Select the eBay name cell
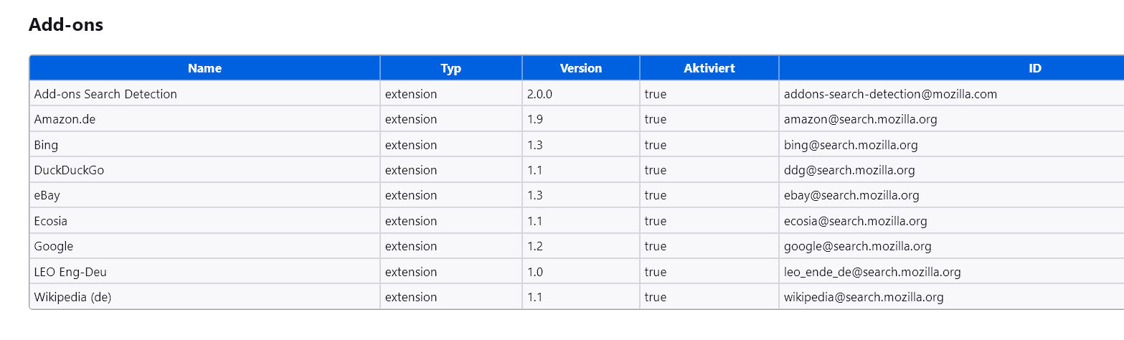 [x=47, y=195]
